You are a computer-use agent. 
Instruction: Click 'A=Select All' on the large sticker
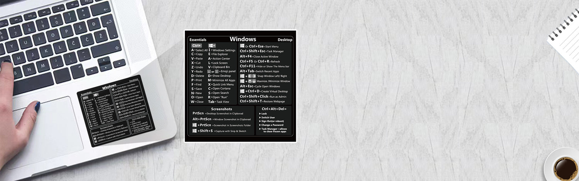tap(199, 50)
